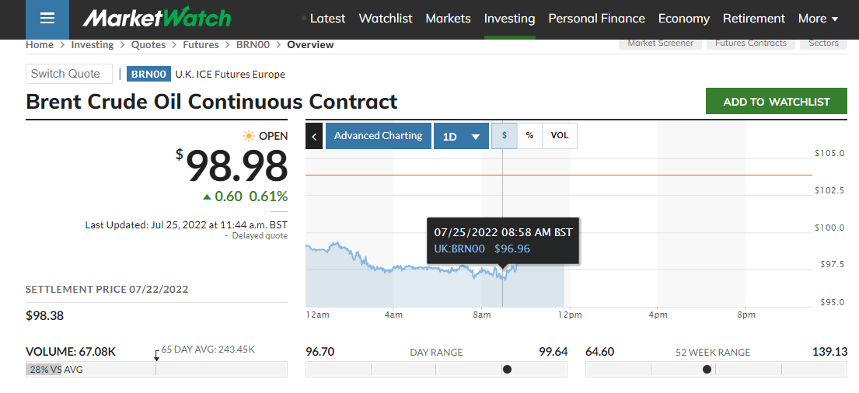Expand the 1D timeframe dropdown
The height and width of the screenshot is (393, 859).
[x=462, y=137]
